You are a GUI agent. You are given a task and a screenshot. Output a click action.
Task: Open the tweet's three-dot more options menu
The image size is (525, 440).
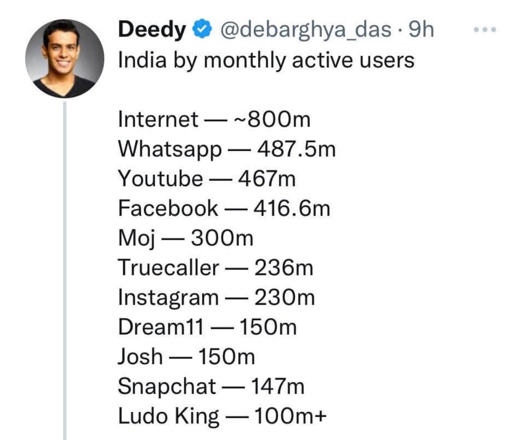click(x=485, y=29)
